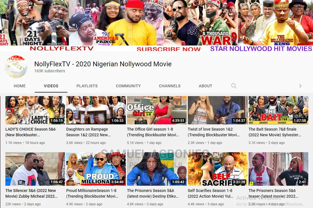Open the CHANNELS tab
This screenshot has height=208, width=313.
click(170, 86)
